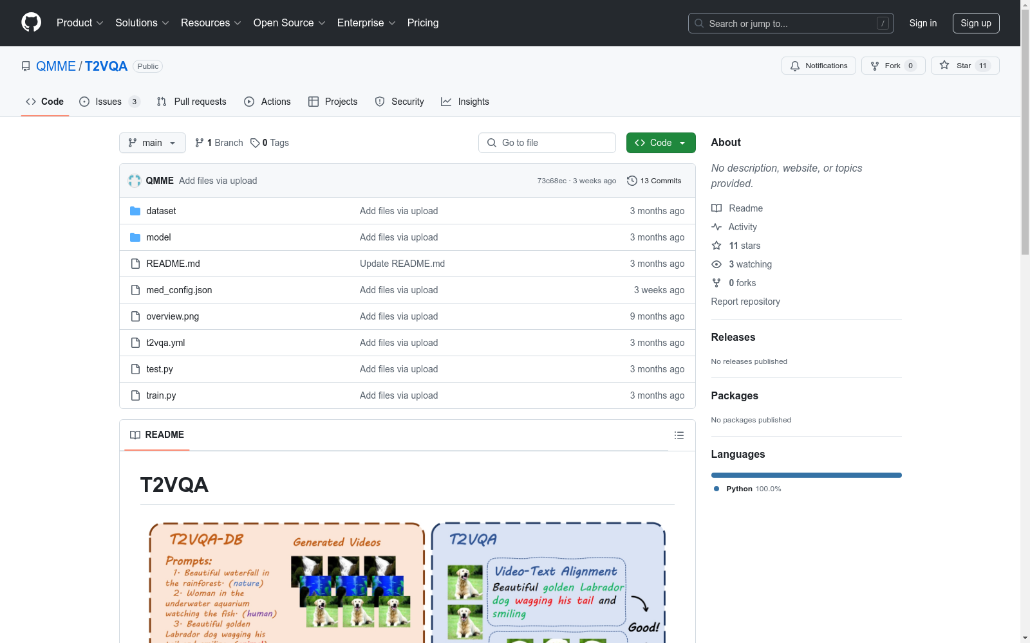Expand the Resources menu
1030x643 pixels.
pos(211,23)
